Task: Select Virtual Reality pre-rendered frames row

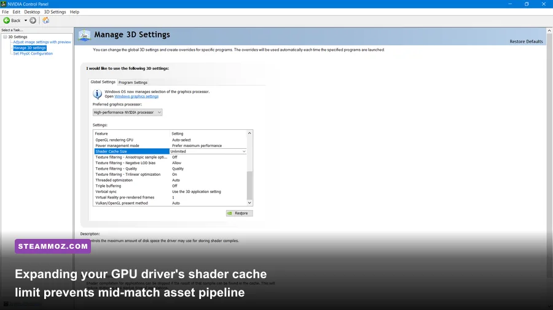Action: pyautogui.click(x=170, y=197)
